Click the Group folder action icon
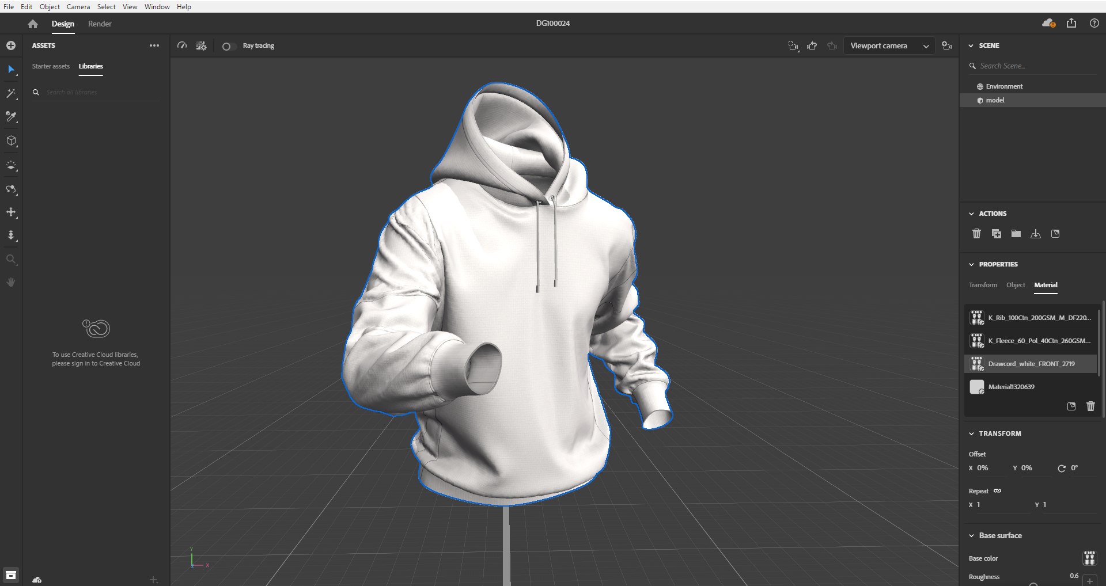 point(1016,234)
